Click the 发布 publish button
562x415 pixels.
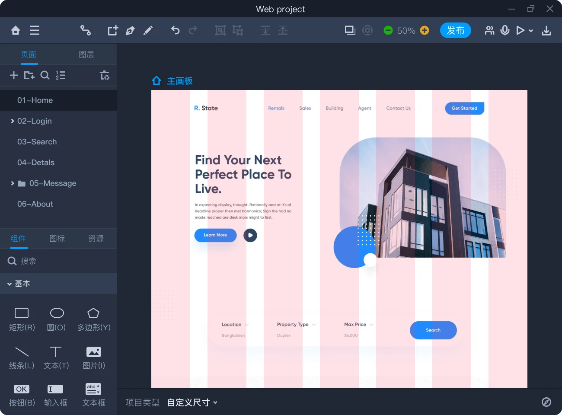[455, 30]
